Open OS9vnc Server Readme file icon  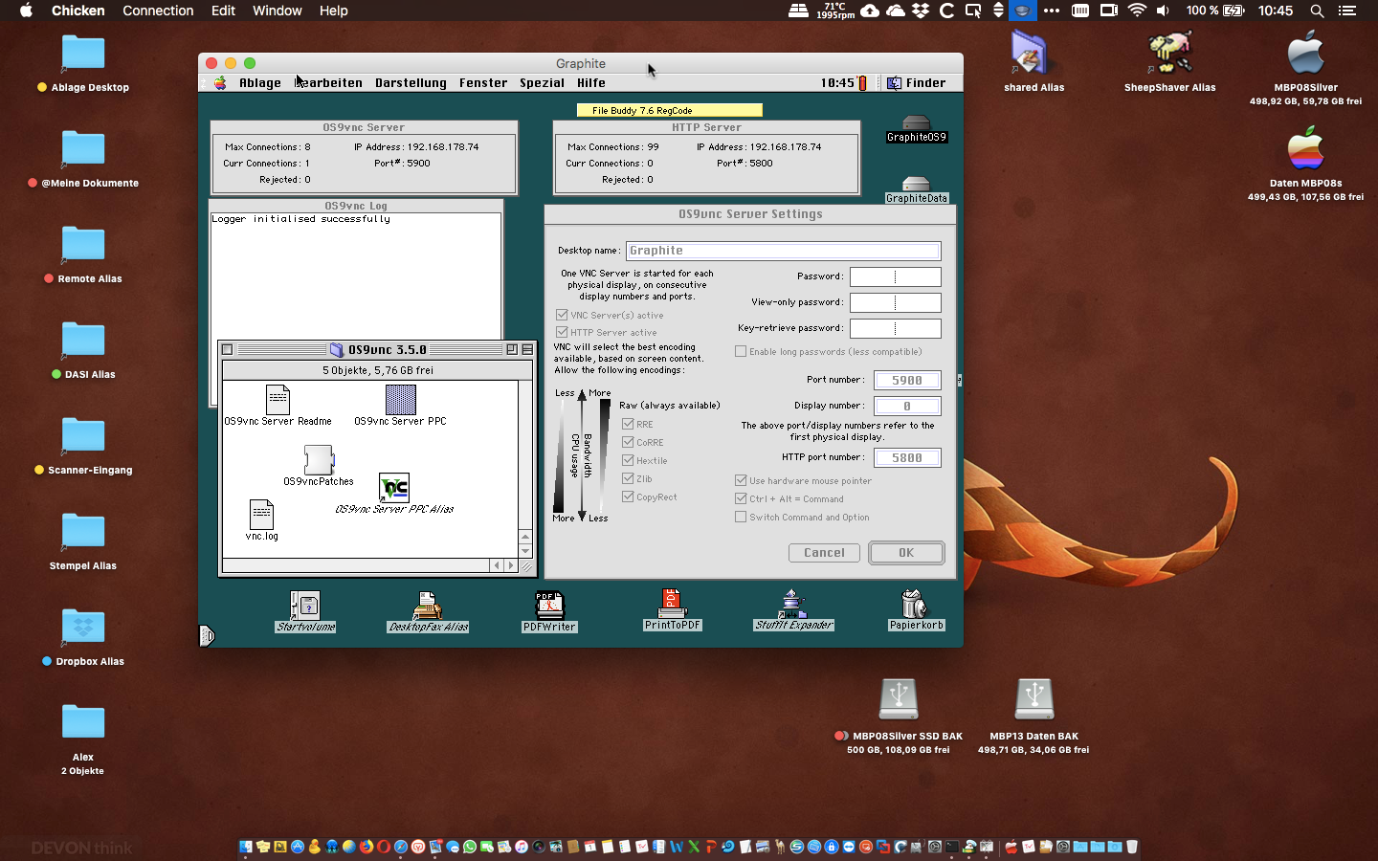278,400
